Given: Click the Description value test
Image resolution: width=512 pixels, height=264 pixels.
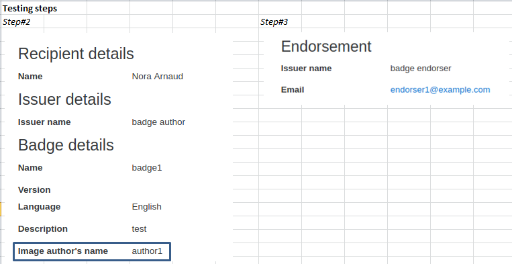Looking at the screenshot, I should [x=139, y=228].
